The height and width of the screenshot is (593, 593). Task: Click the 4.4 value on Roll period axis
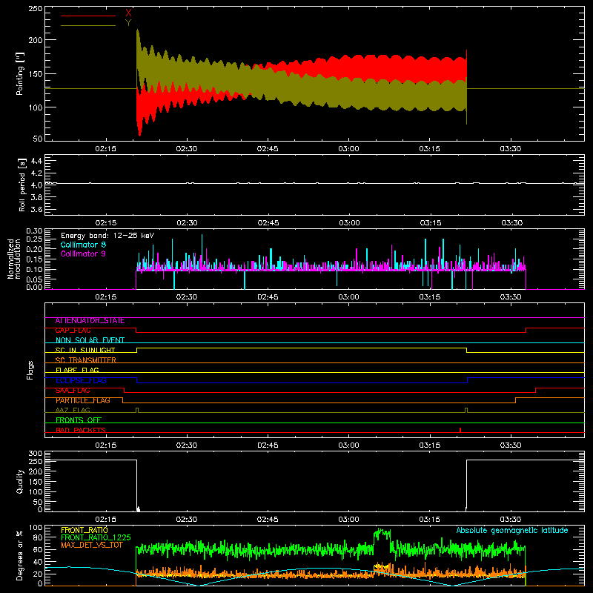36,161
